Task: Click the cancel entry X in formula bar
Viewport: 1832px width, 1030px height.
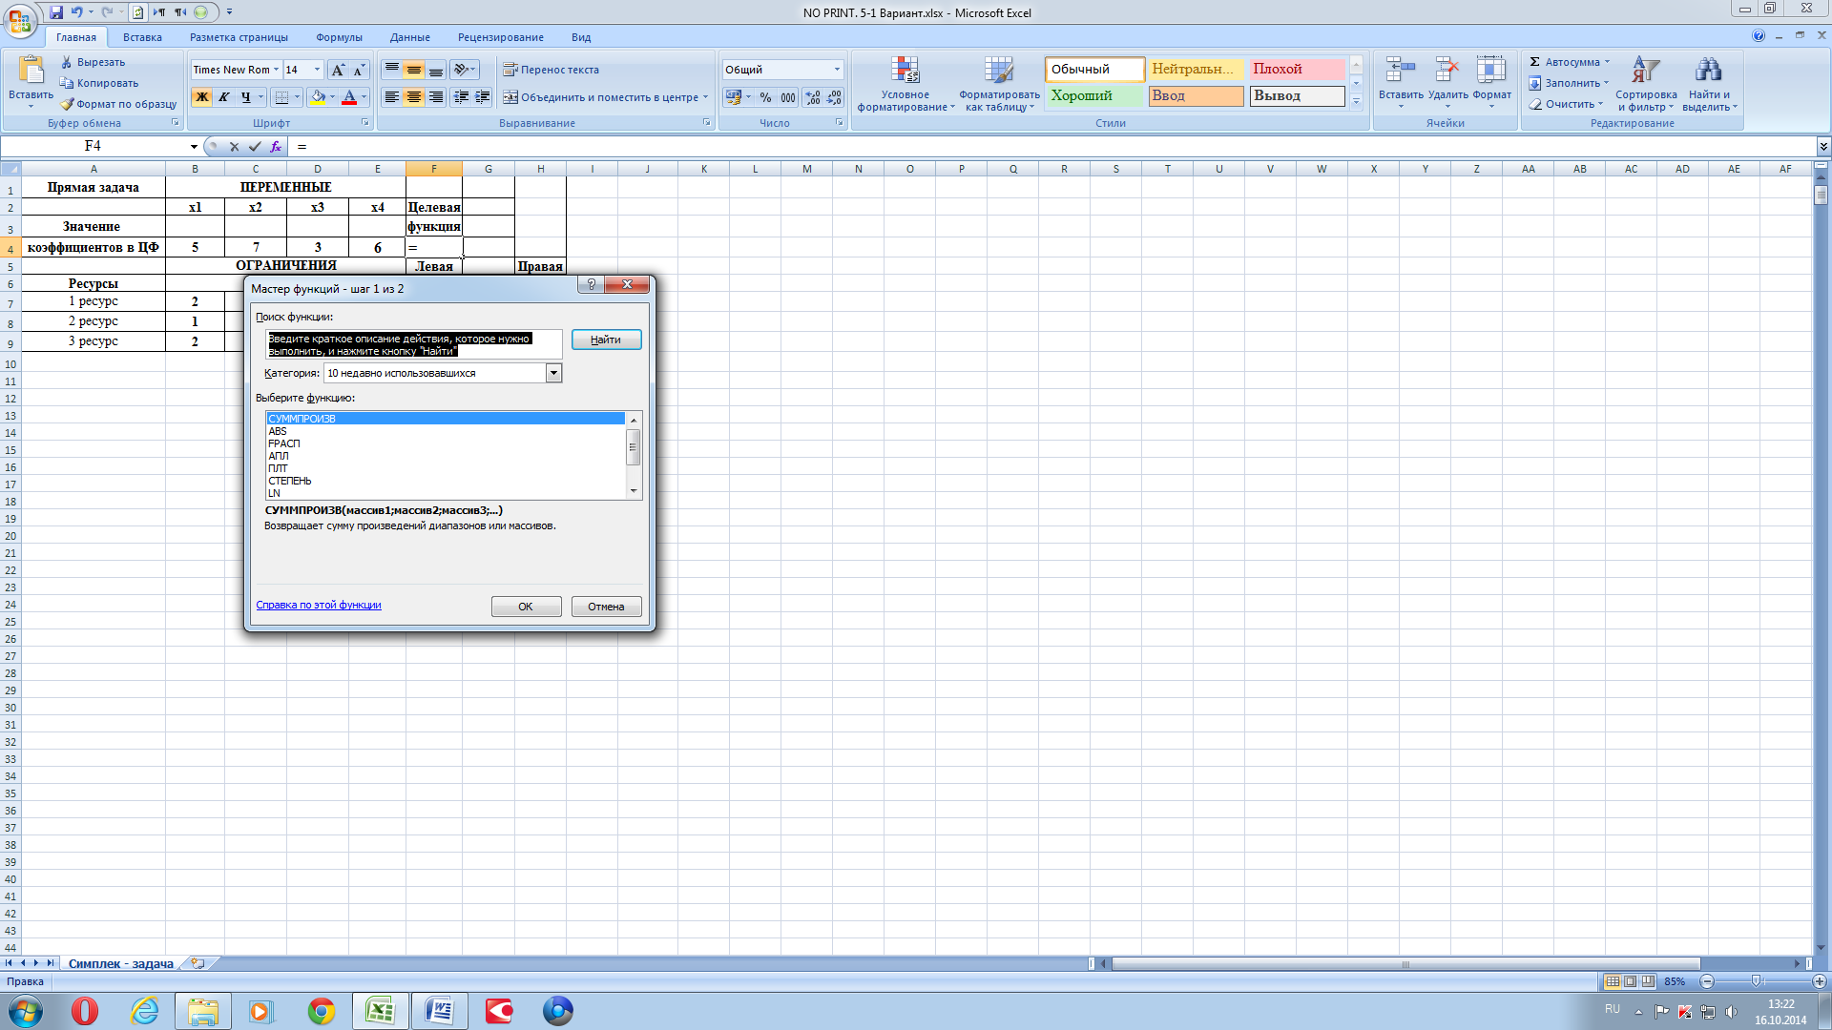Action: 234,147
